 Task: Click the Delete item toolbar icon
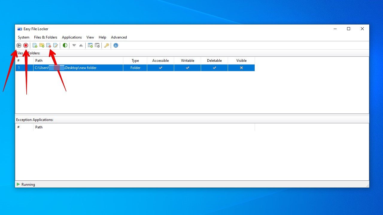point(48,45)
